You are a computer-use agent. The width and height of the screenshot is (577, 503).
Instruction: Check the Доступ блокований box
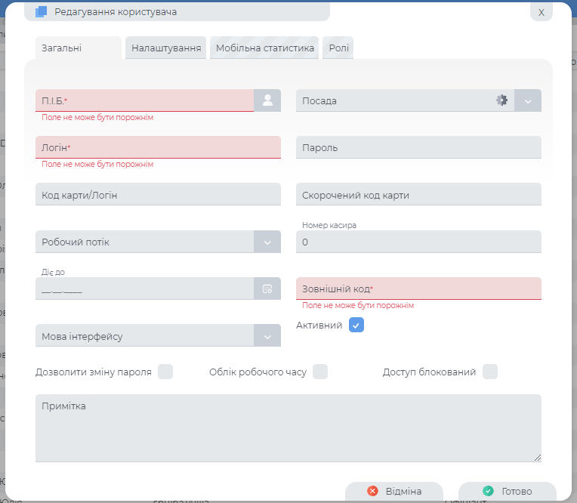pos(490,372)
